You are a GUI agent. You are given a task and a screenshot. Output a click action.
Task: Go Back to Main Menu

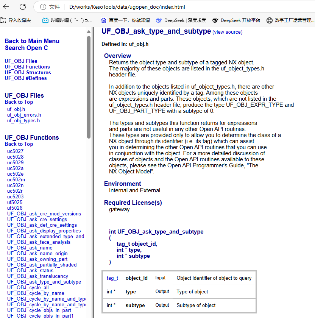32,41
